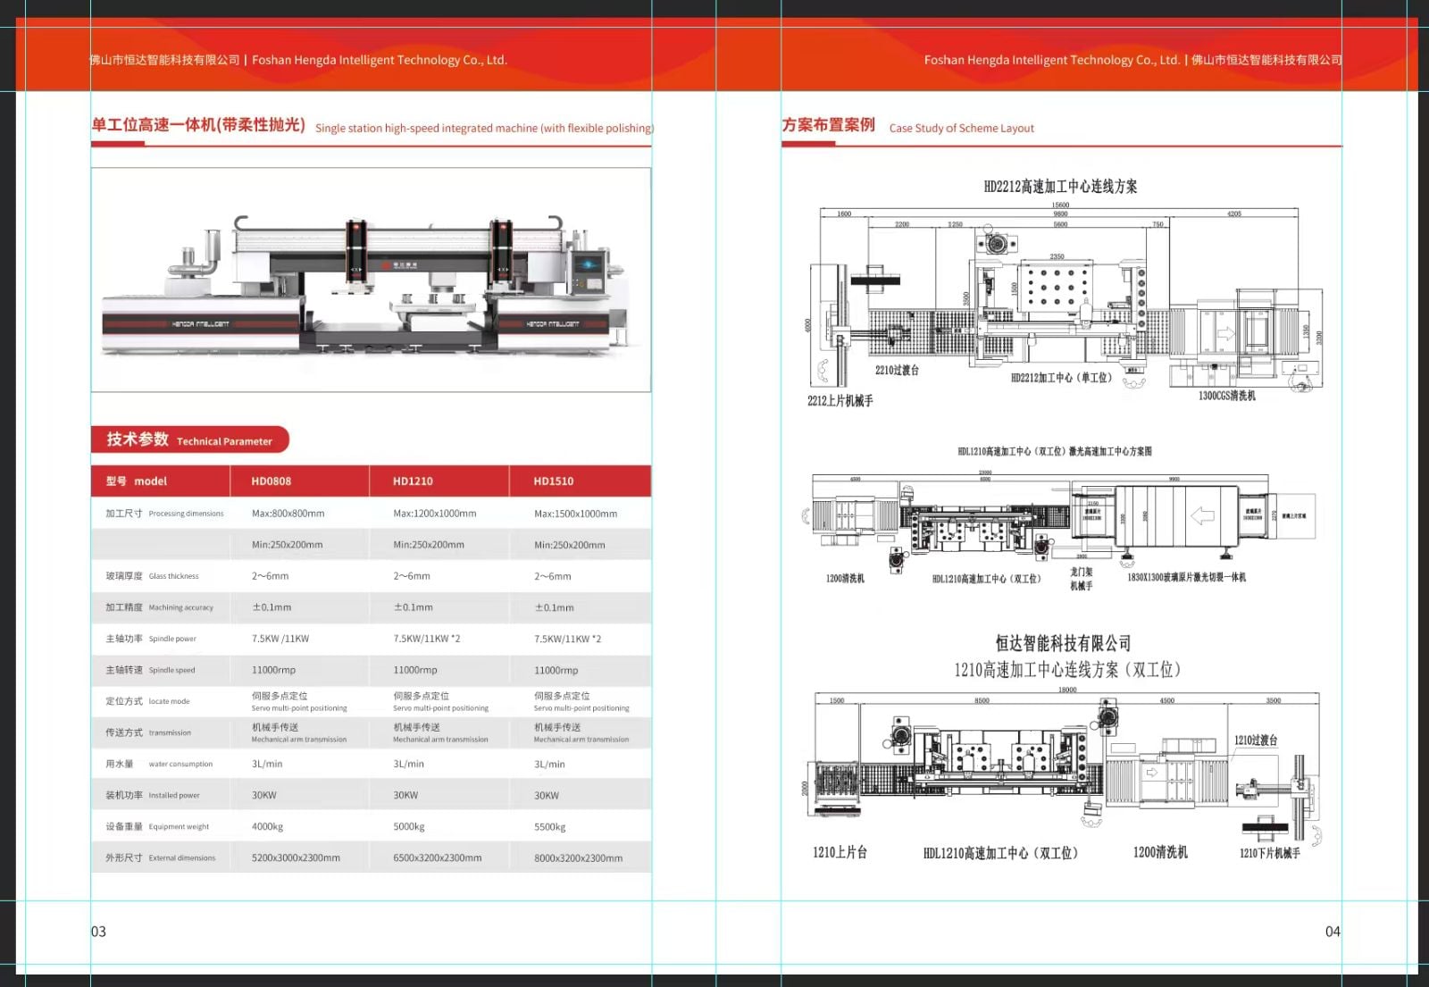The image size is (1429, 987).
Task: Select the heading '恒达智能科技有限公司' above the bottom diagram
Action: tap(1064, 643)
